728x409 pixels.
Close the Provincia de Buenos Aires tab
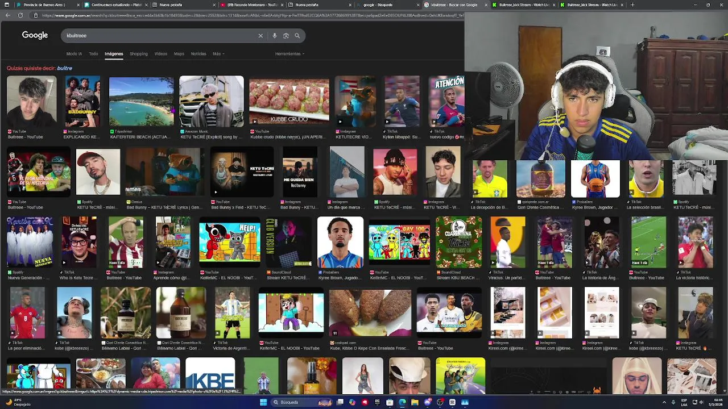78,5
